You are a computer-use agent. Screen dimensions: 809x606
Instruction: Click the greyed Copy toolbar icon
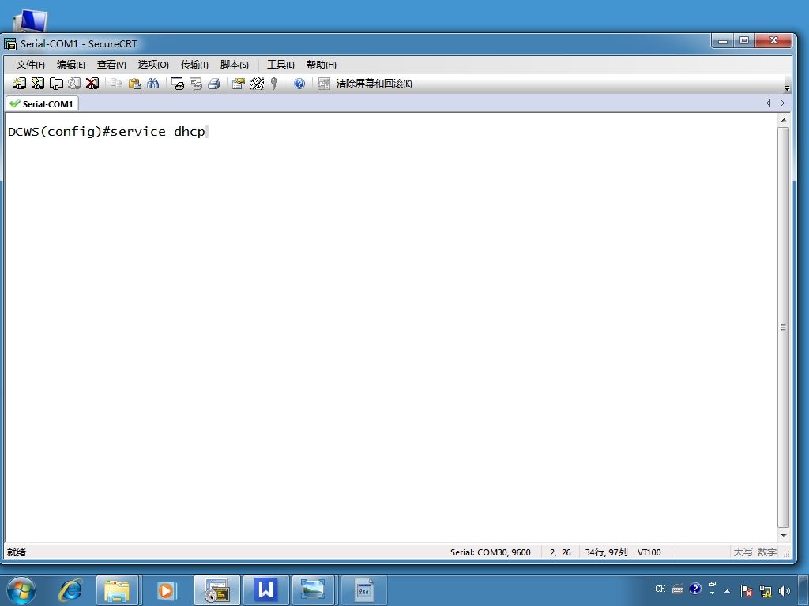click(x=117, y=84)
